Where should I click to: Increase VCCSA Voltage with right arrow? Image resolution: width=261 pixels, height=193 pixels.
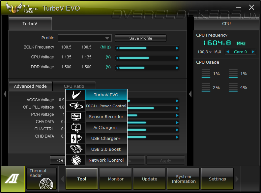coord(177,101)
